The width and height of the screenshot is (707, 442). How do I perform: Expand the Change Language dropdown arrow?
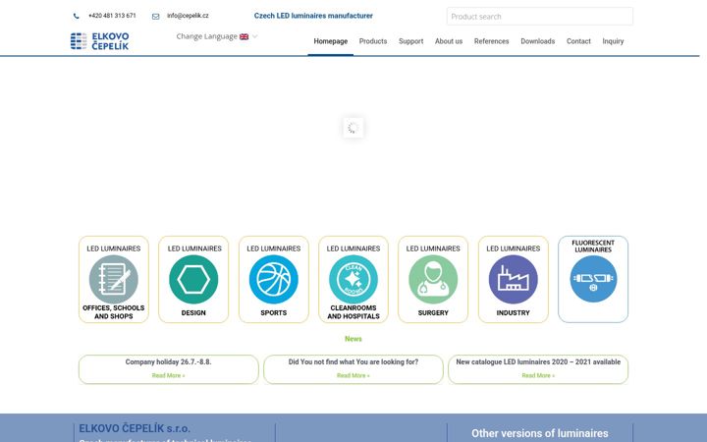pyautogui.click(x=254, y=36)
